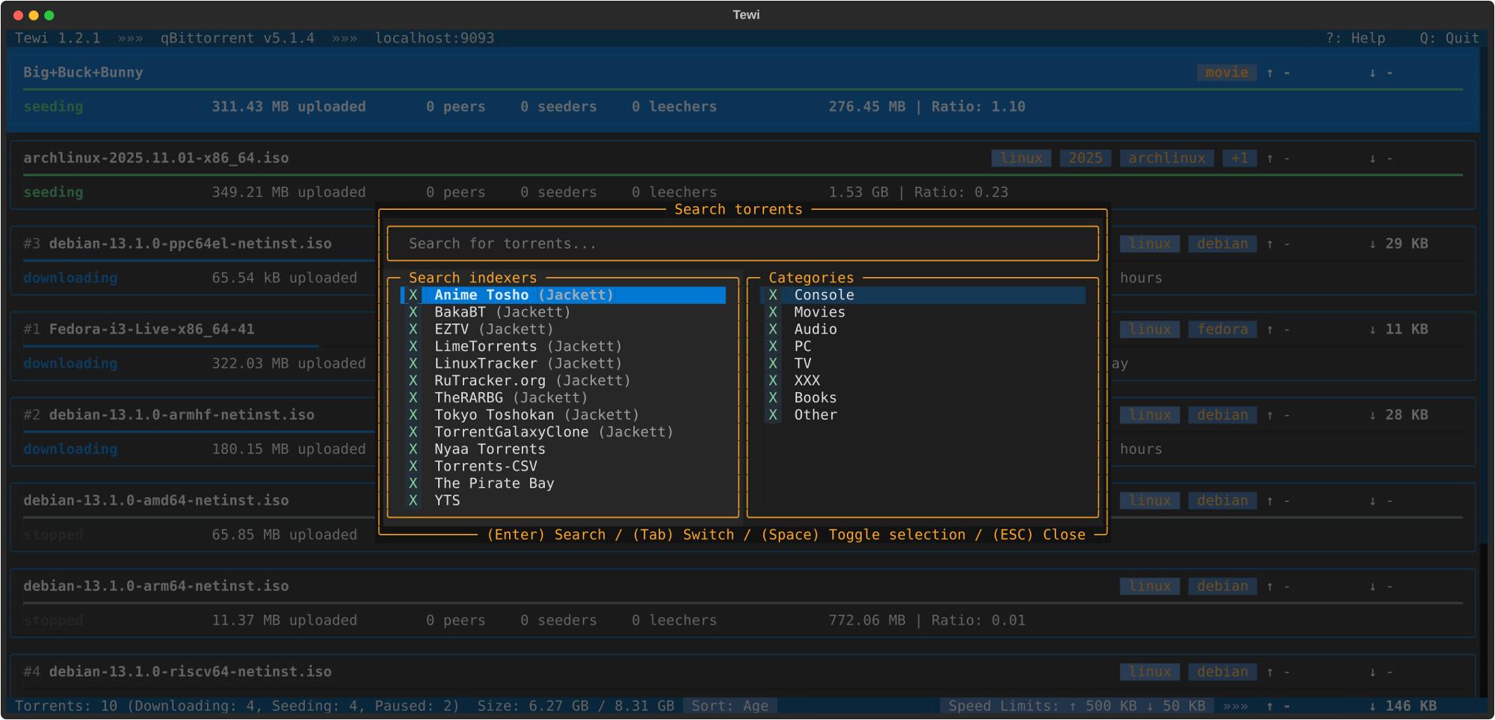Click the Big+Buck+Bunny green progress bar

[x=742, y=90]
